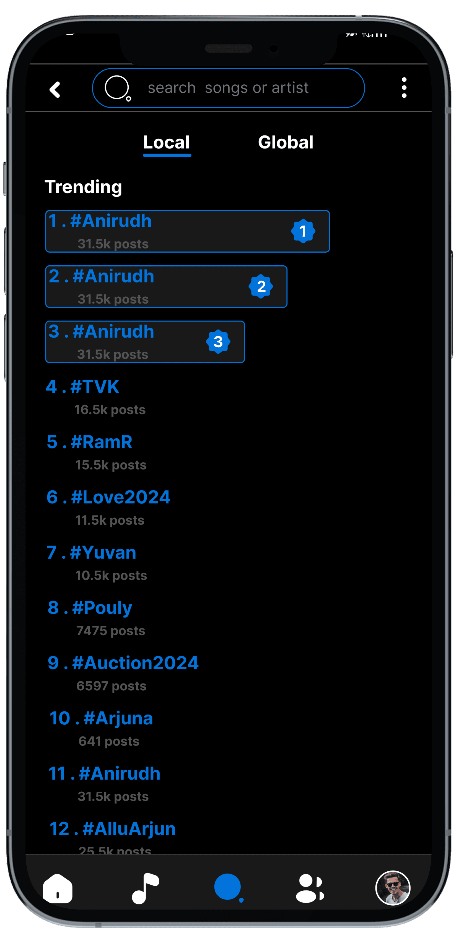Tap the back arrow icon

(55, 89)
